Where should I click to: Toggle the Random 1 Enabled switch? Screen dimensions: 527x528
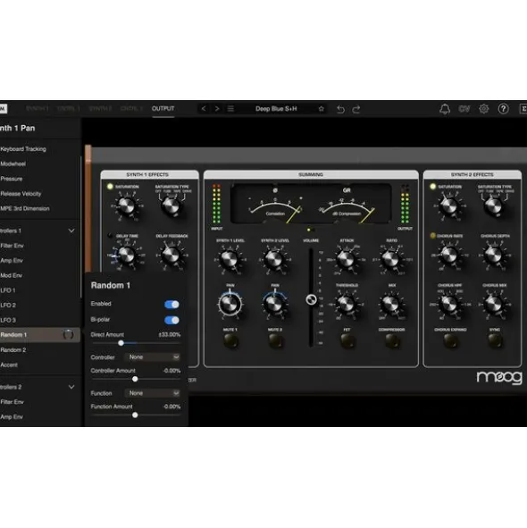[171, 305]
